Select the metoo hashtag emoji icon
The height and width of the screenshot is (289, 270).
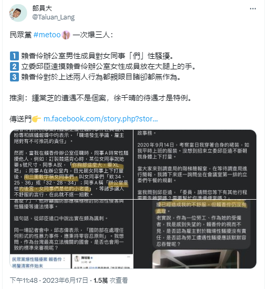coord(66,35)
